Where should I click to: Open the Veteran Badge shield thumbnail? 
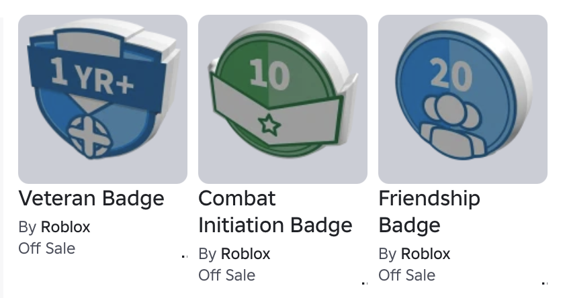point(103,99)
